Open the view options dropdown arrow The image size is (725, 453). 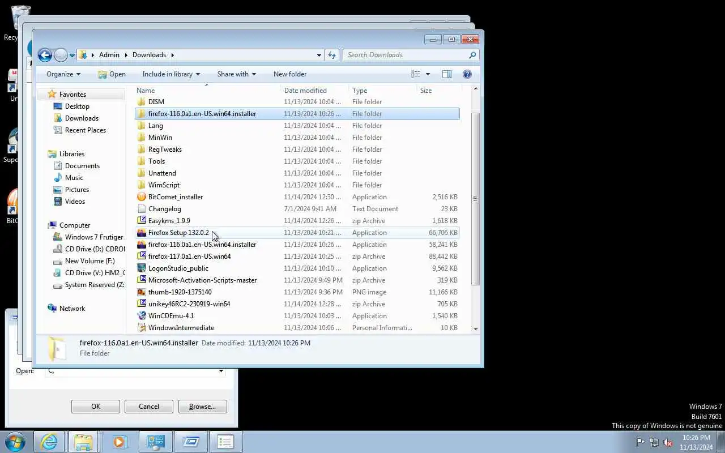(x=428, y=74)
